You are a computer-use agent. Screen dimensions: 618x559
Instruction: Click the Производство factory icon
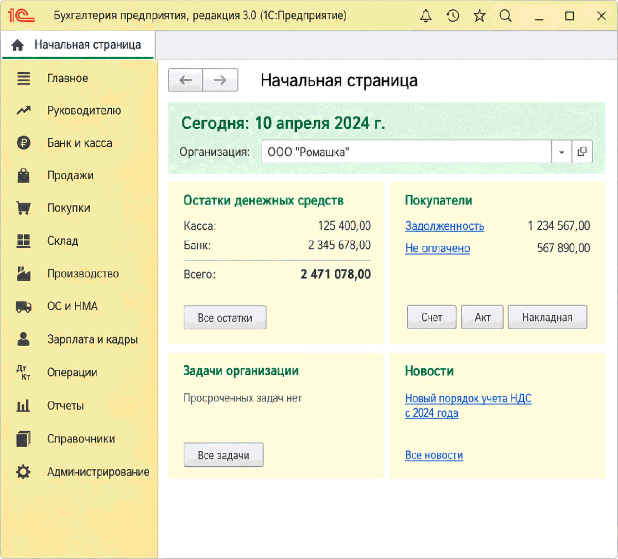24,274
